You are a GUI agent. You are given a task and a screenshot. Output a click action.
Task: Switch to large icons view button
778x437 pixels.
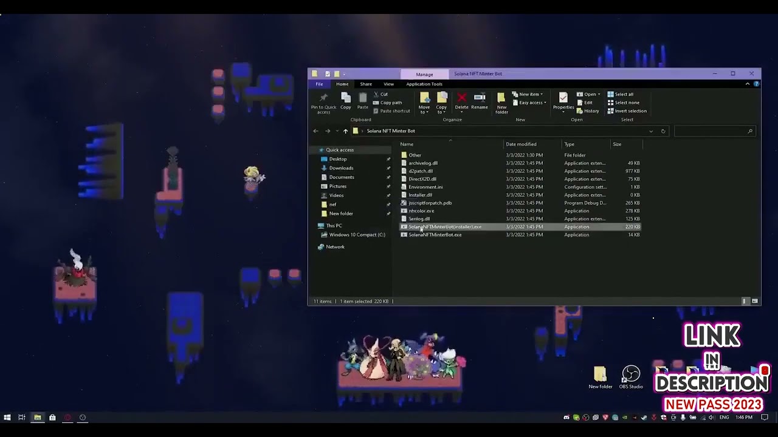point(755,301)
